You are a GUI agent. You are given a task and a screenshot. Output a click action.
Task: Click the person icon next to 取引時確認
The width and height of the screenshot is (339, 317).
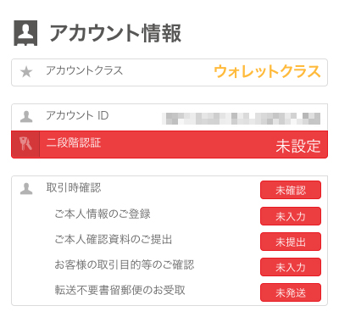[x=26, y=189]
